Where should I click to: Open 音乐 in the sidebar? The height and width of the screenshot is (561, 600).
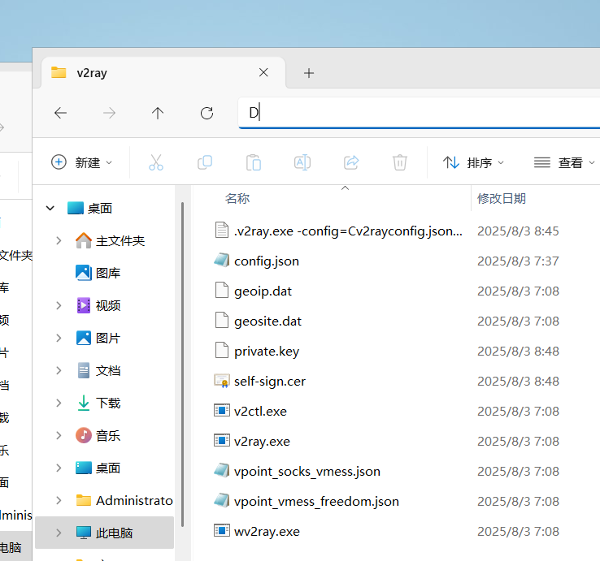coord(98,436)
